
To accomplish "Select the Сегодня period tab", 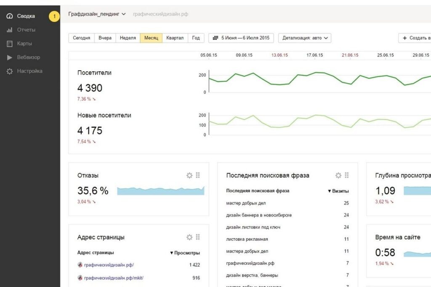I will (81, 38).
